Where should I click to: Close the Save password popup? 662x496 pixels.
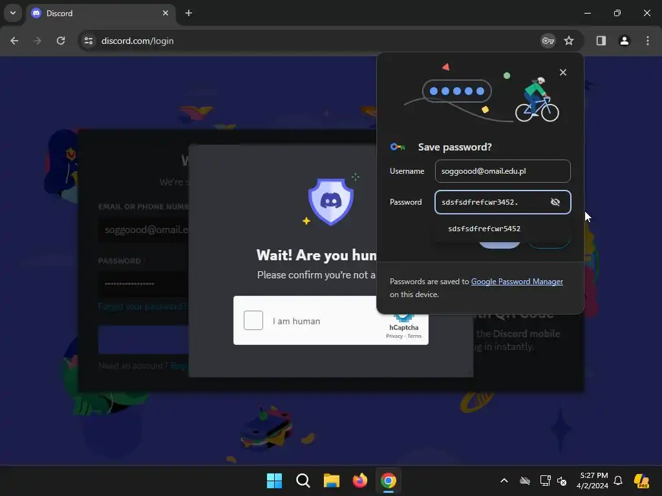click(x=563, y=72)
